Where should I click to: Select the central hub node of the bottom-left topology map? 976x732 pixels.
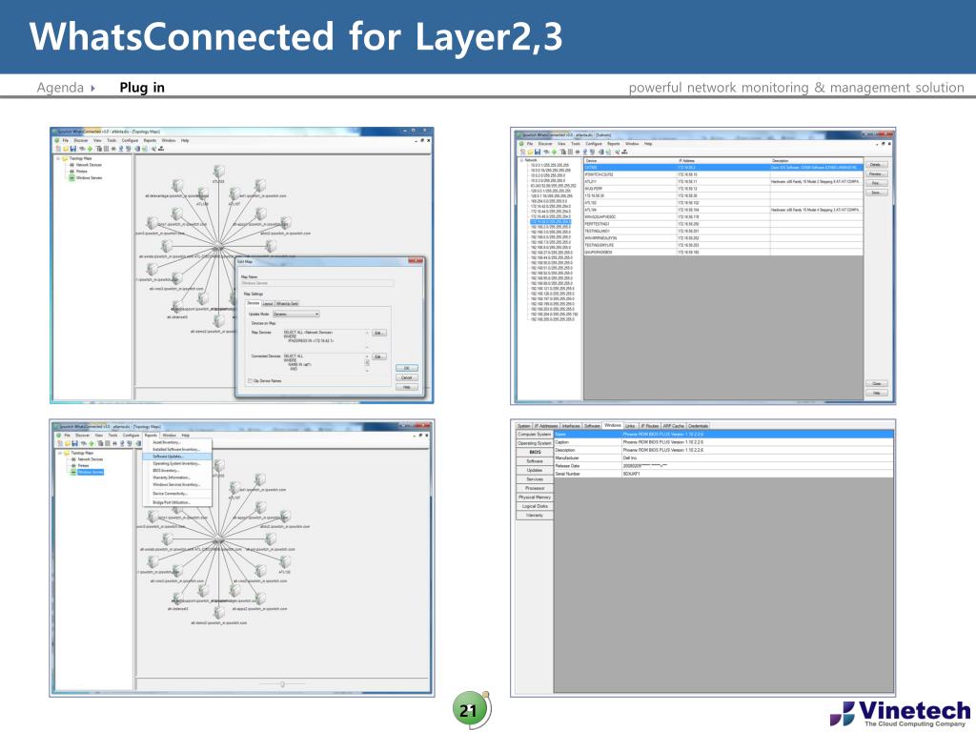tap(218, 539)
